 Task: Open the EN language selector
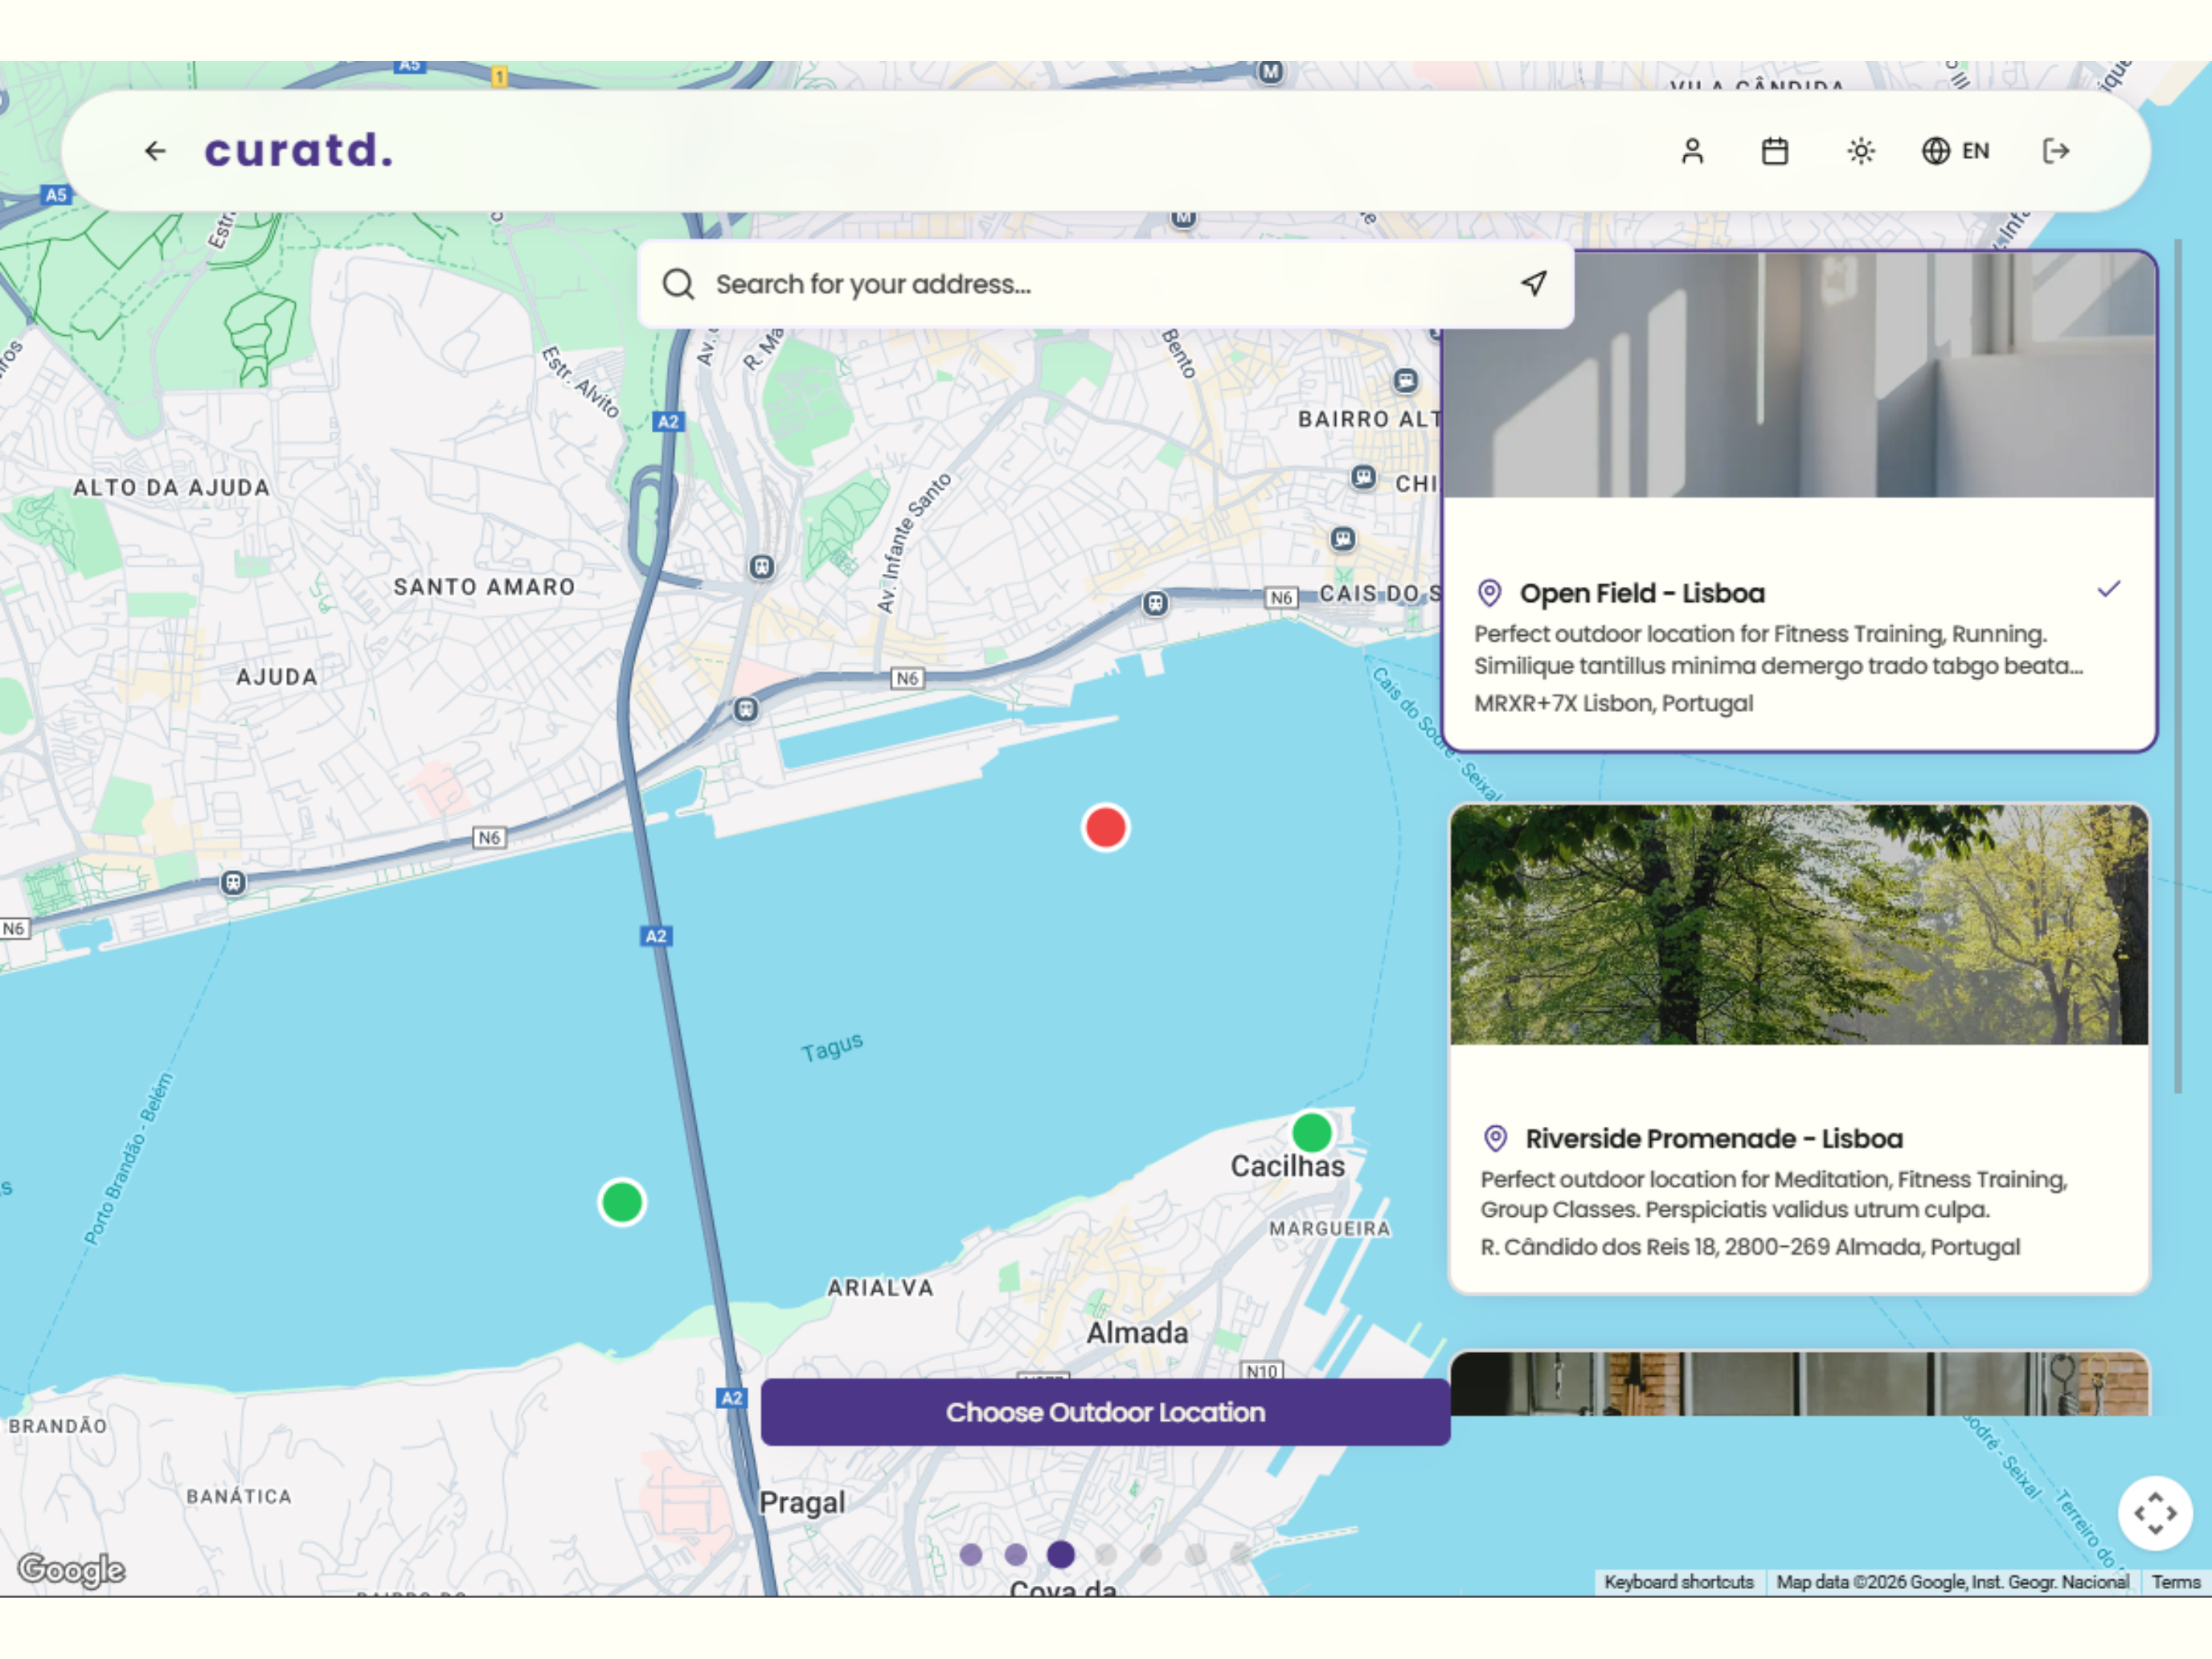pyautogui.click(x=1956, y=151)
